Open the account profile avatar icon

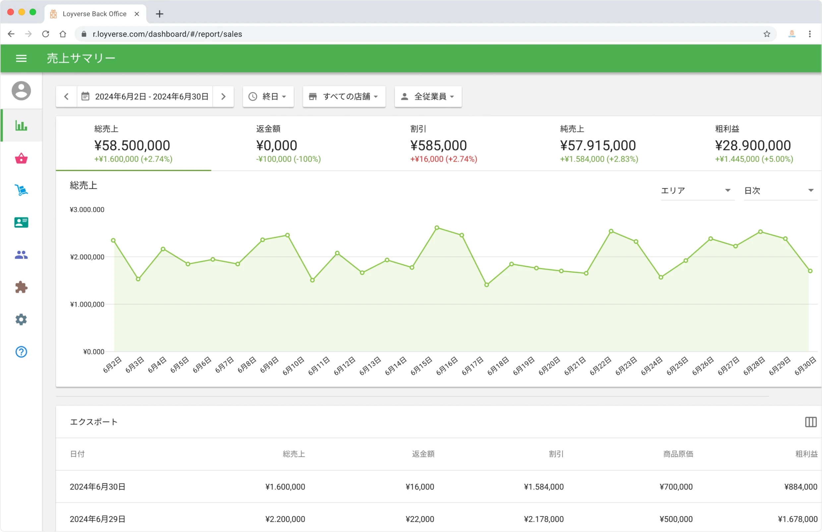[x=21, y=91]
